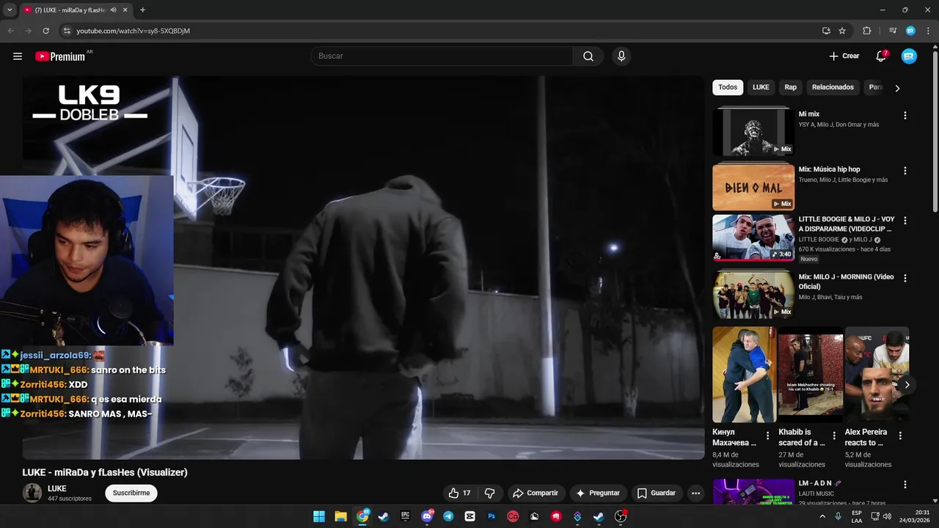
Task: Start voice search with the microphone
Action: point(621,56)
